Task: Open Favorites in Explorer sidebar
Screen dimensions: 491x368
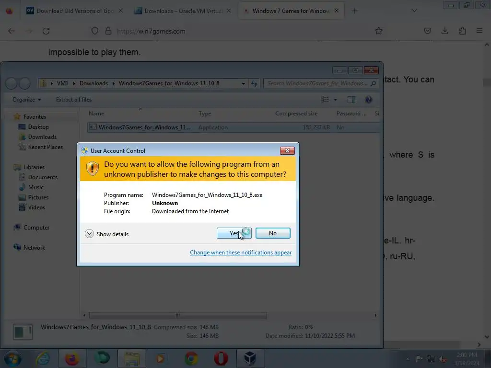Action: click(x=35, y=117)
